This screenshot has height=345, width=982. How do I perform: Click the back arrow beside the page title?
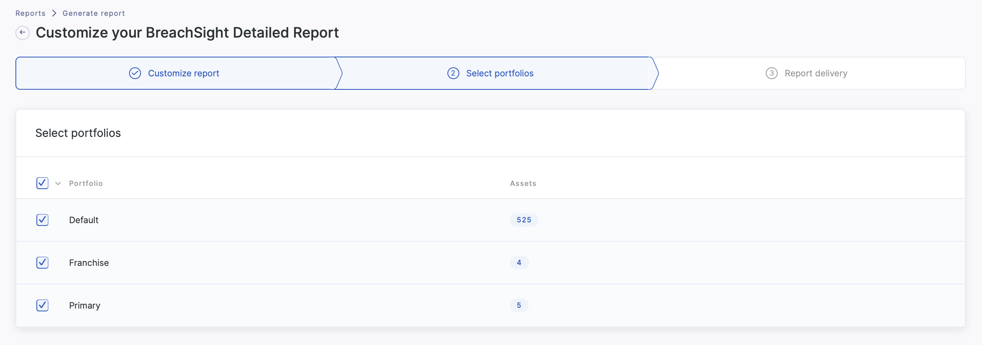[23, 32]
